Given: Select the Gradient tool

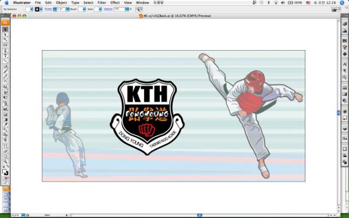Looking at the screenshot, I should [x=5, y=120].
